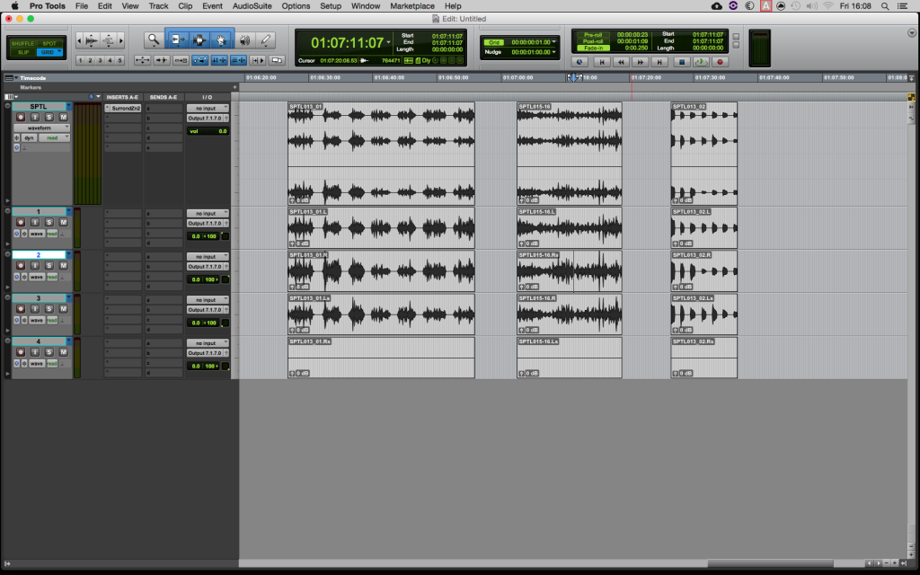
Task: Open Grid value dropdown arrow
Action: coord(553,42)
